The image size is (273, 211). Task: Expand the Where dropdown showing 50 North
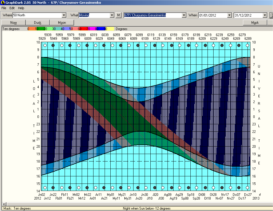pos(64,15)
